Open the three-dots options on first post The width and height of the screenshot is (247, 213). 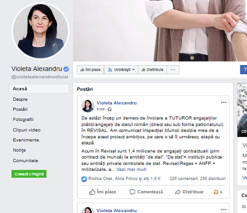(x=224, y=102)
